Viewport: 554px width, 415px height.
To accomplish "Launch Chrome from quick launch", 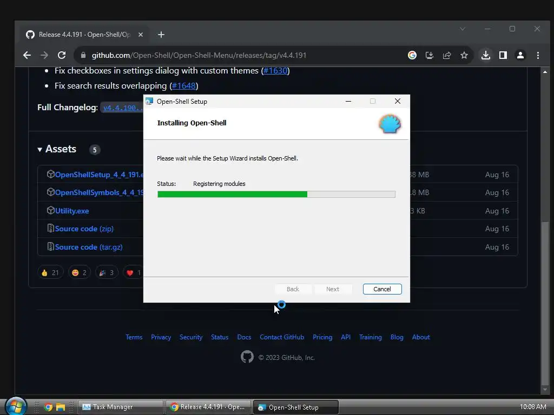I will pos(48,407).
